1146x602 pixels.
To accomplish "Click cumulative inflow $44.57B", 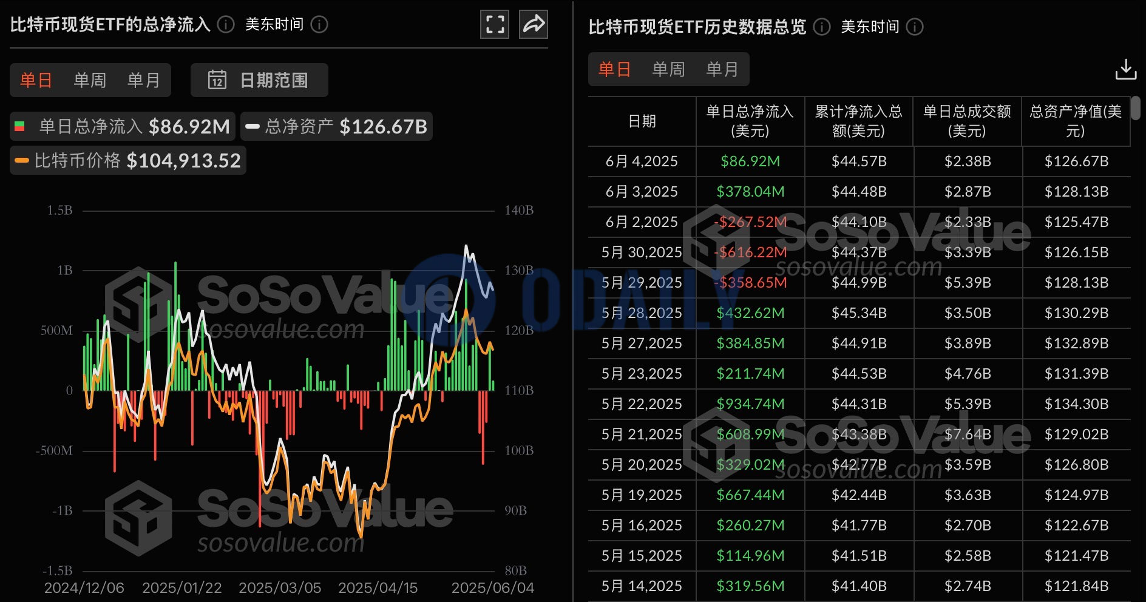I will click(859, 161).
